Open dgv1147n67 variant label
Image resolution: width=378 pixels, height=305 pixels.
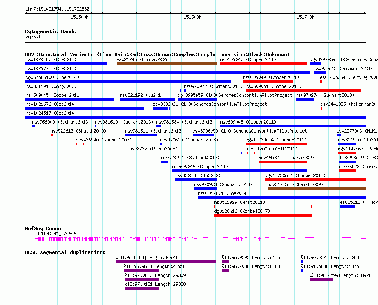(x=358, y=149)
